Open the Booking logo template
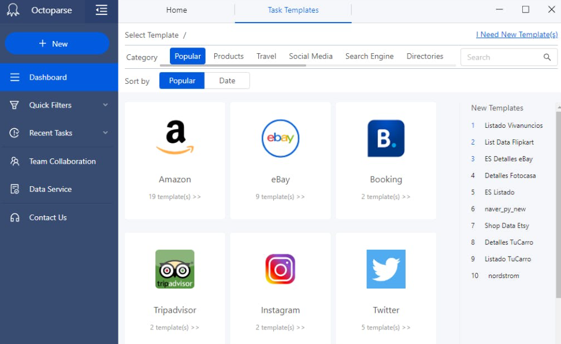This screenshot has height=344, width=561. click(x=386, y=138)
